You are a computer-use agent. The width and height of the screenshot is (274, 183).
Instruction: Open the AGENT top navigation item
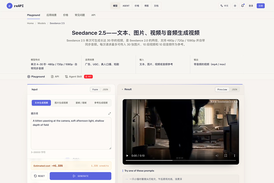[x=126, y=6]
